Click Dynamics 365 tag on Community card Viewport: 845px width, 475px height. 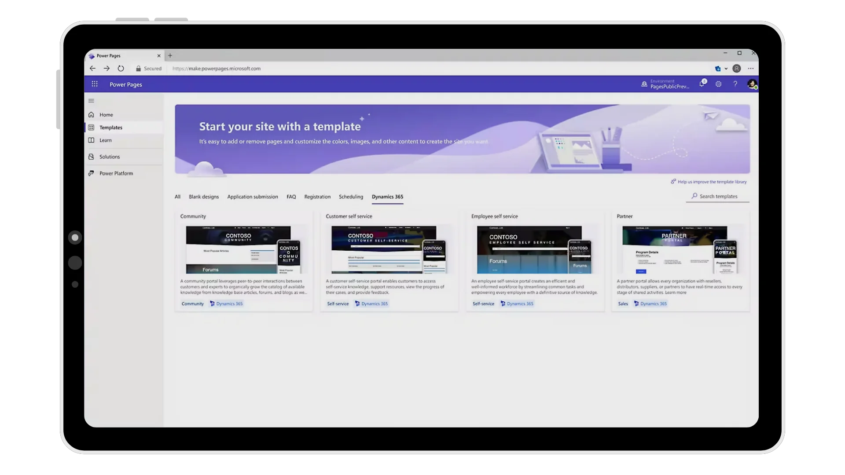(x=226, y=304)
